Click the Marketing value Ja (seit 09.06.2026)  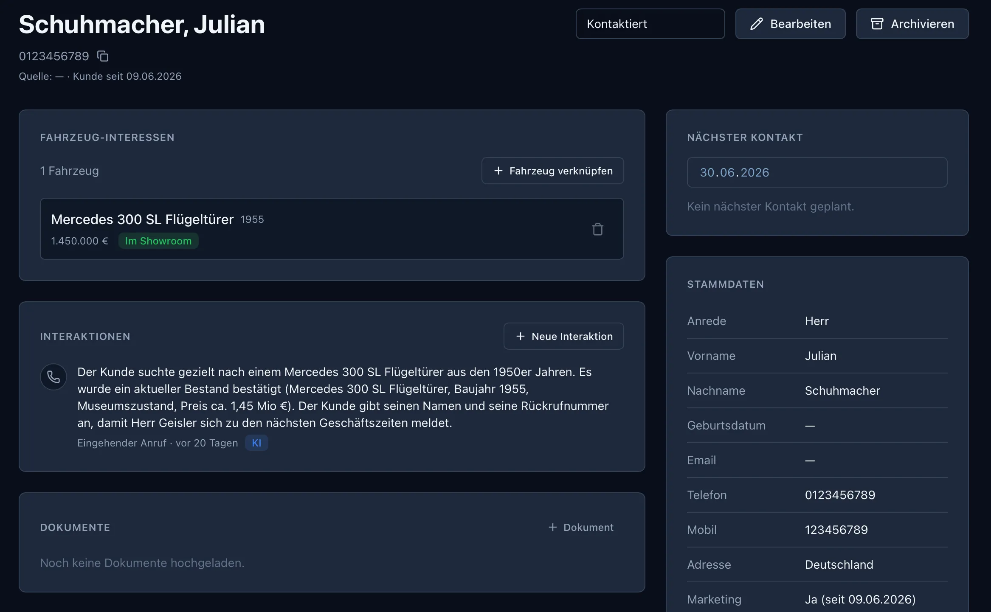[x=860, y=599]
